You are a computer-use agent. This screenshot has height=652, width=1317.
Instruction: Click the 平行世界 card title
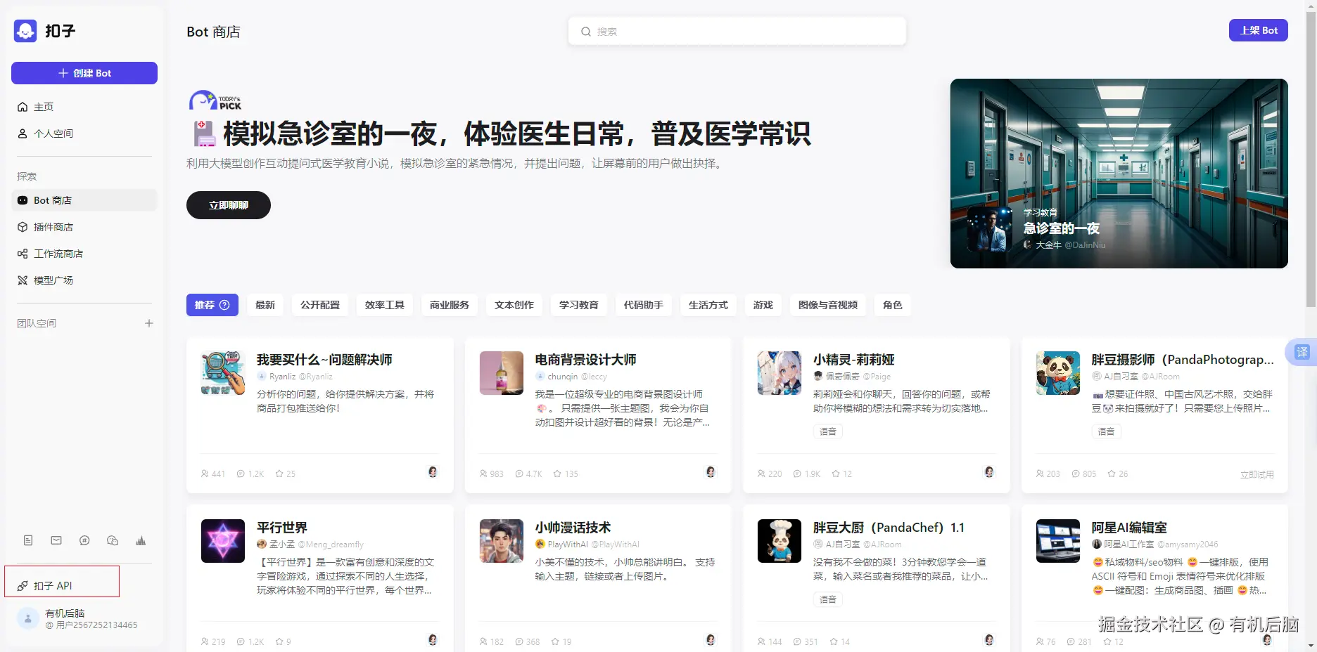tap(282, 528)
